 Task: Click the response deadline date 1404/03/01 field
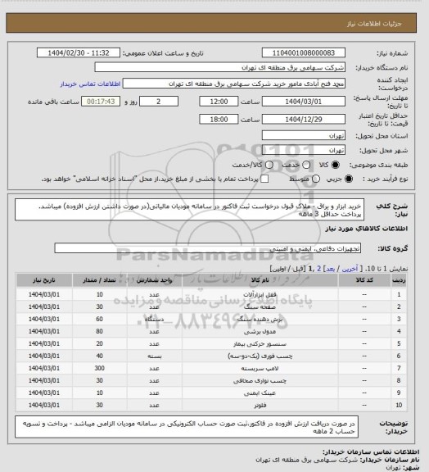(304, 102)
